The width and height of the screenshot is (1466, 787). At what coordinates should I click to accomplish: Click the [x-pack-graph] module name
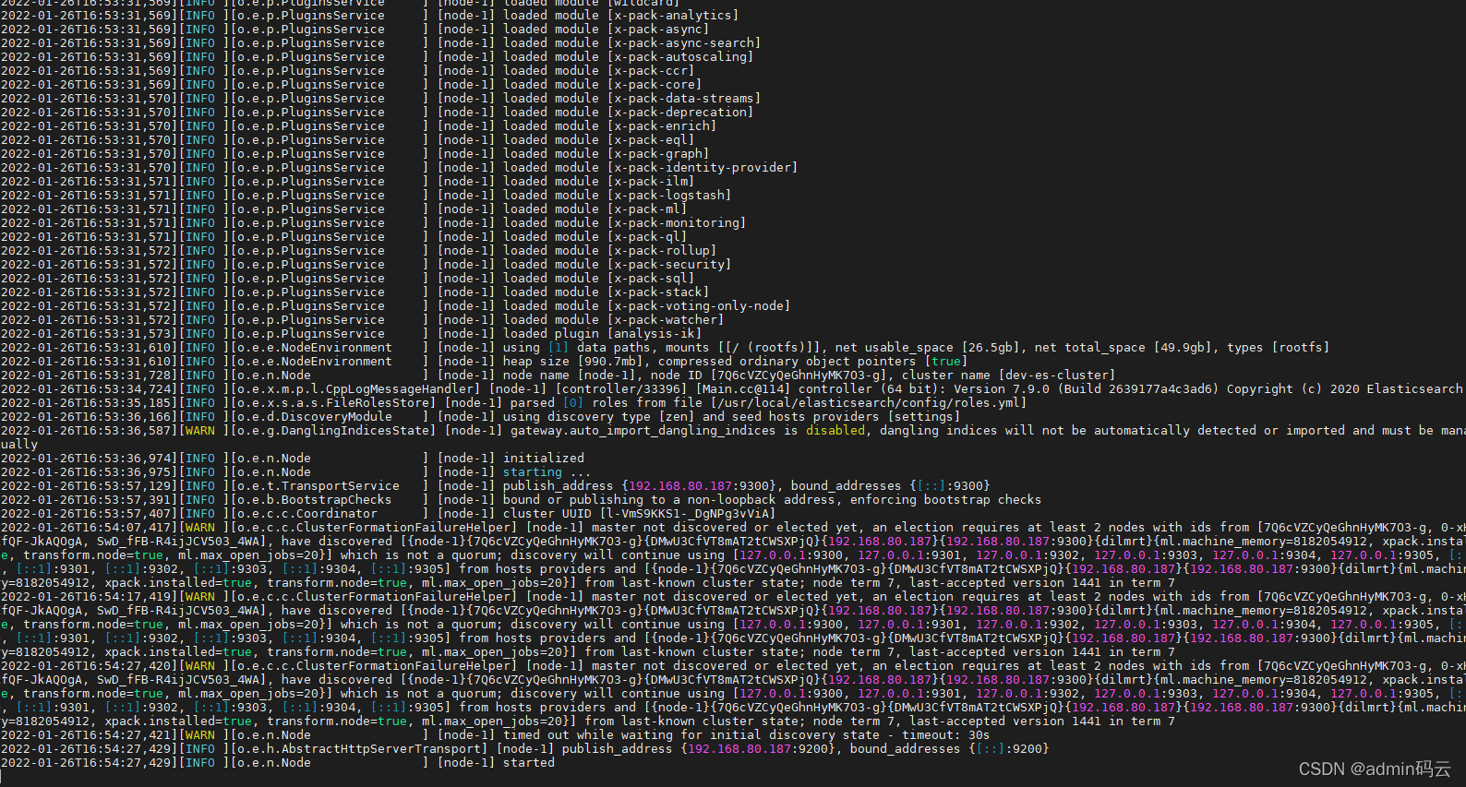click(x=658, y=154)
